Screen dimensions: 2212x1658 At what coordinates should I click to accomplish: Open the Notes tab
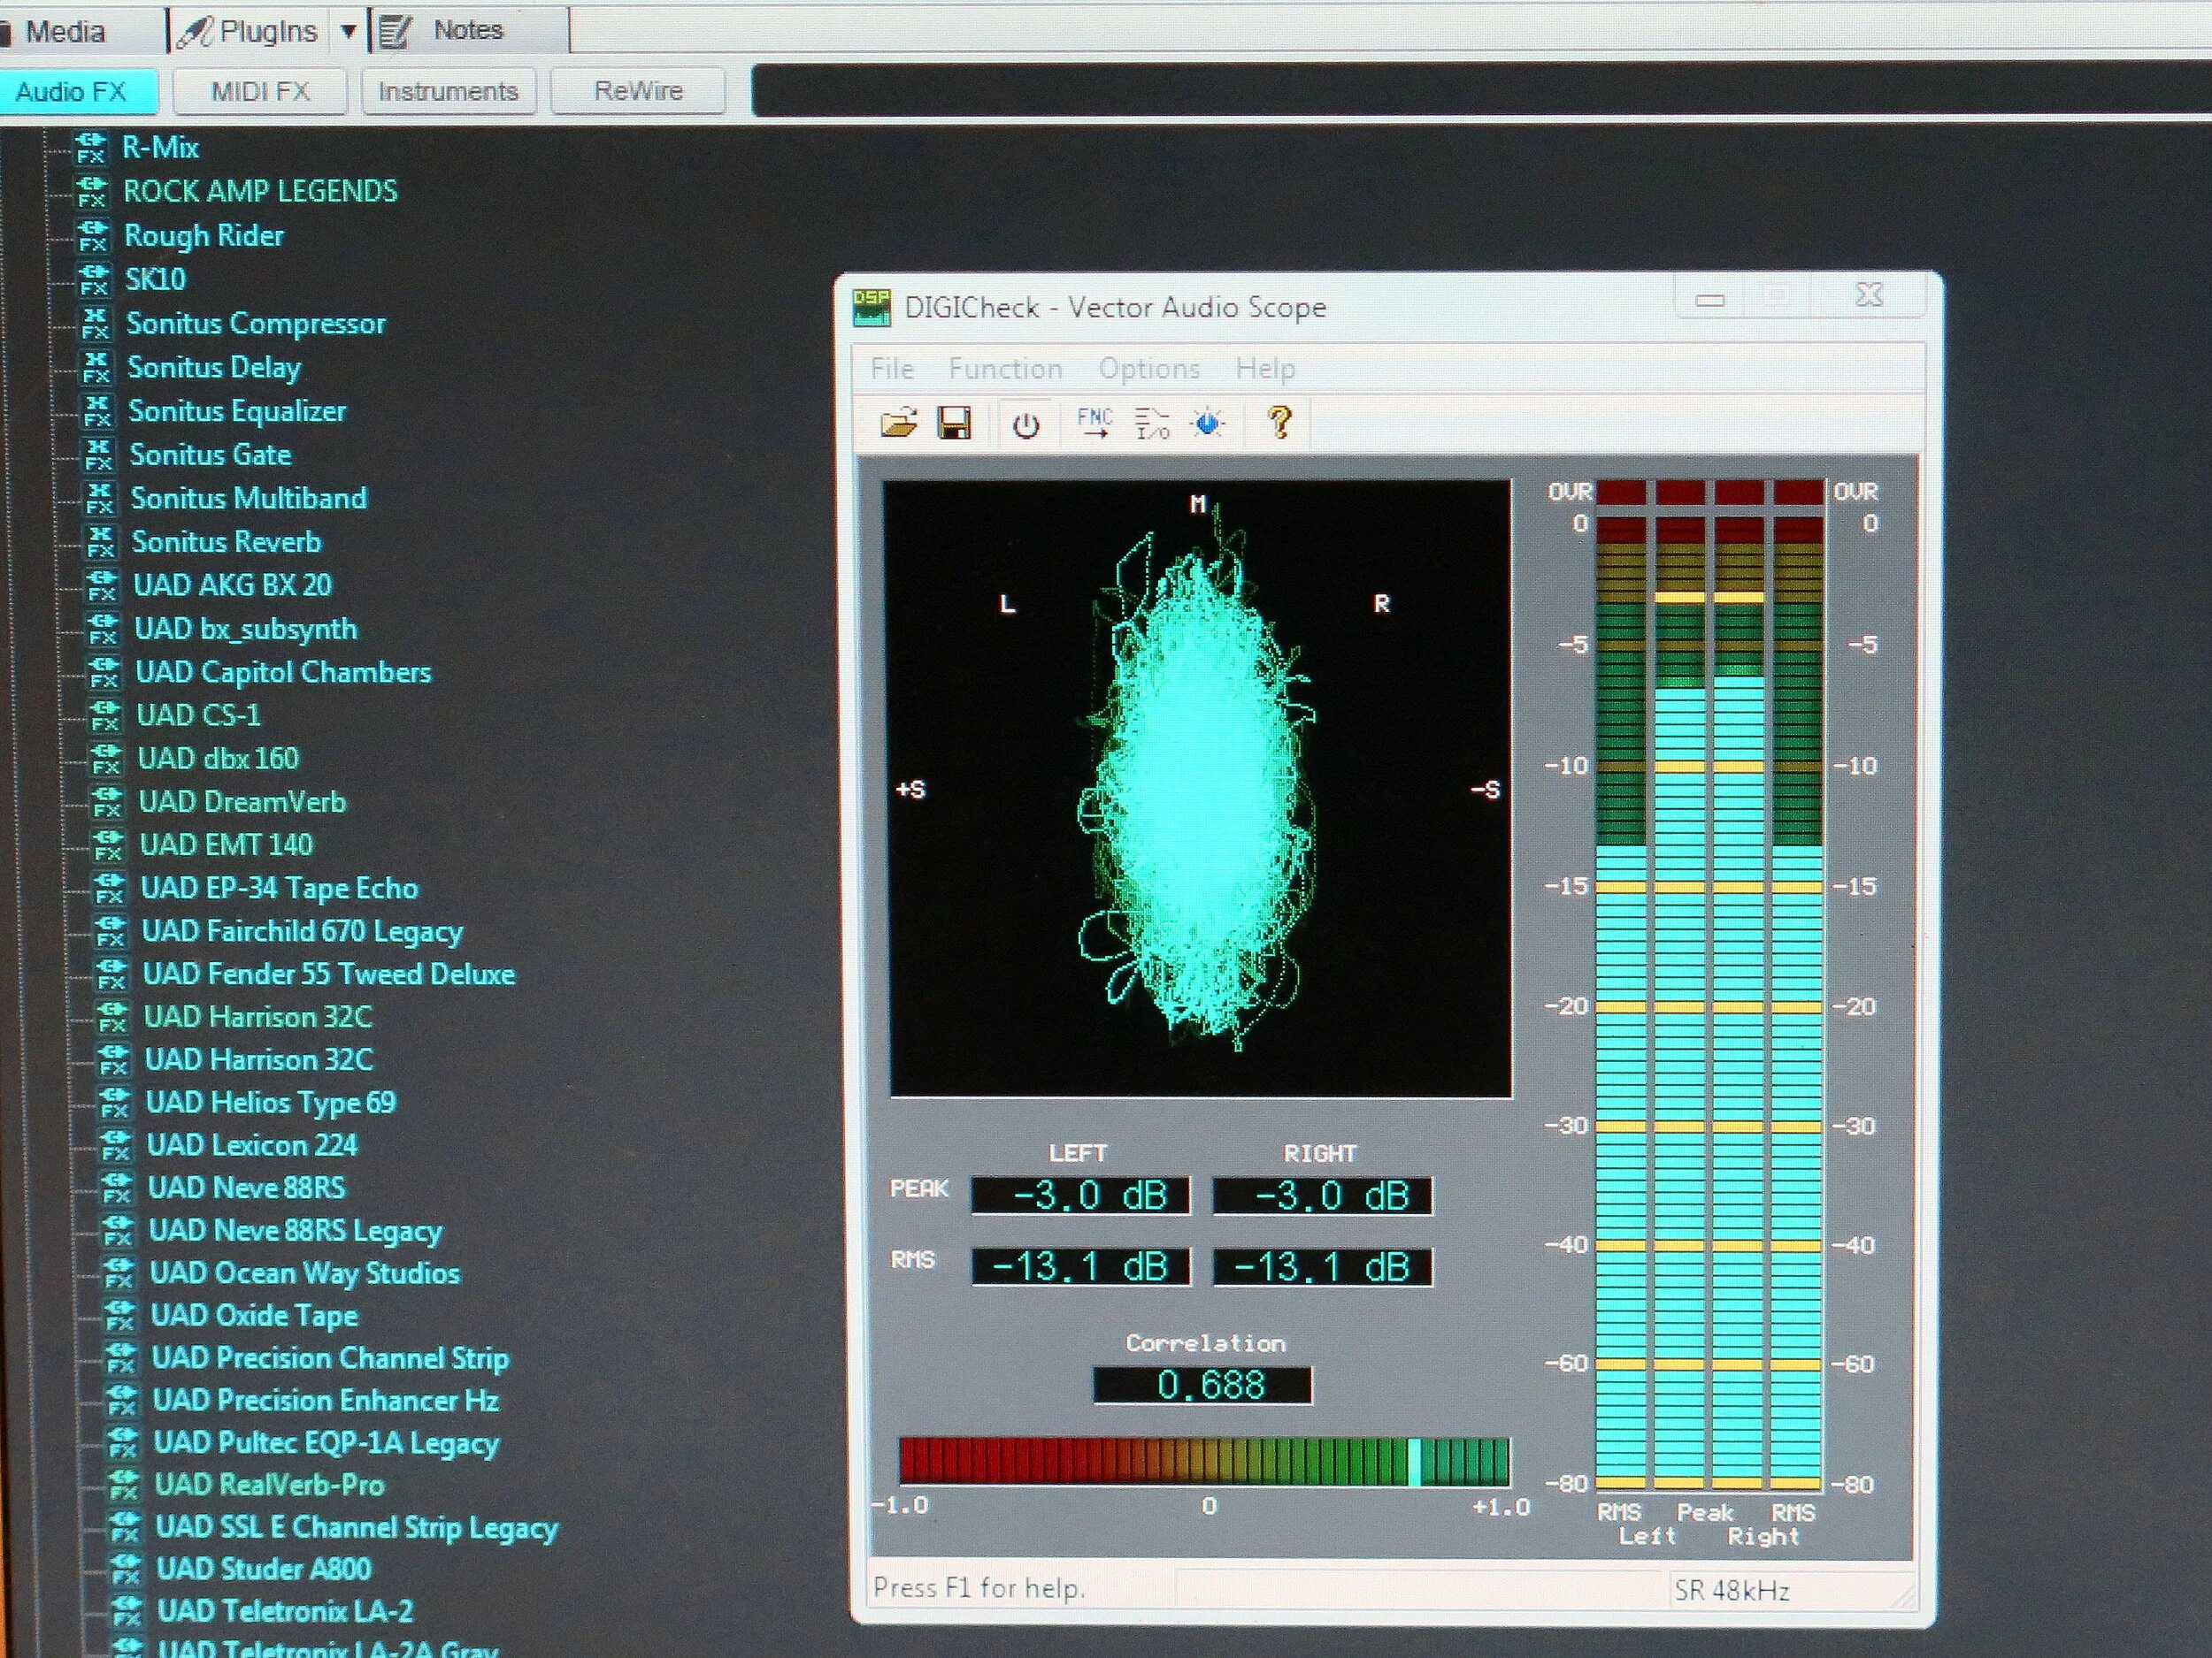point(467,31)
